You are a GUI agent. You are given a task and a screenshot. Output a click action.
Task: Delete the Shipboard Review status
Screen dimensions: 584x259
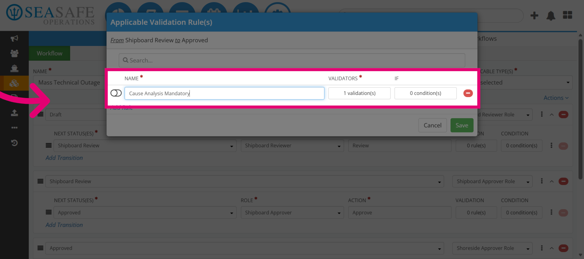pyautogui.click(x=563, y=181)
